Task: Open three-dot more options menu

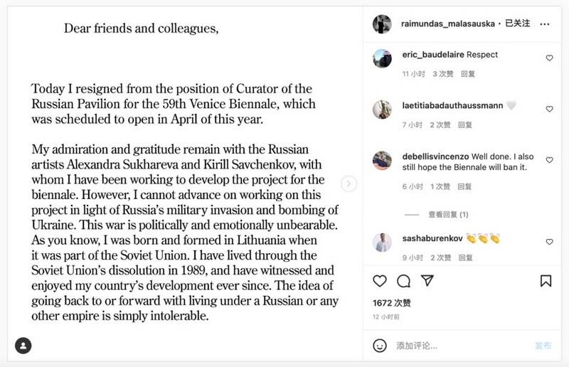Action: [544, 24]
